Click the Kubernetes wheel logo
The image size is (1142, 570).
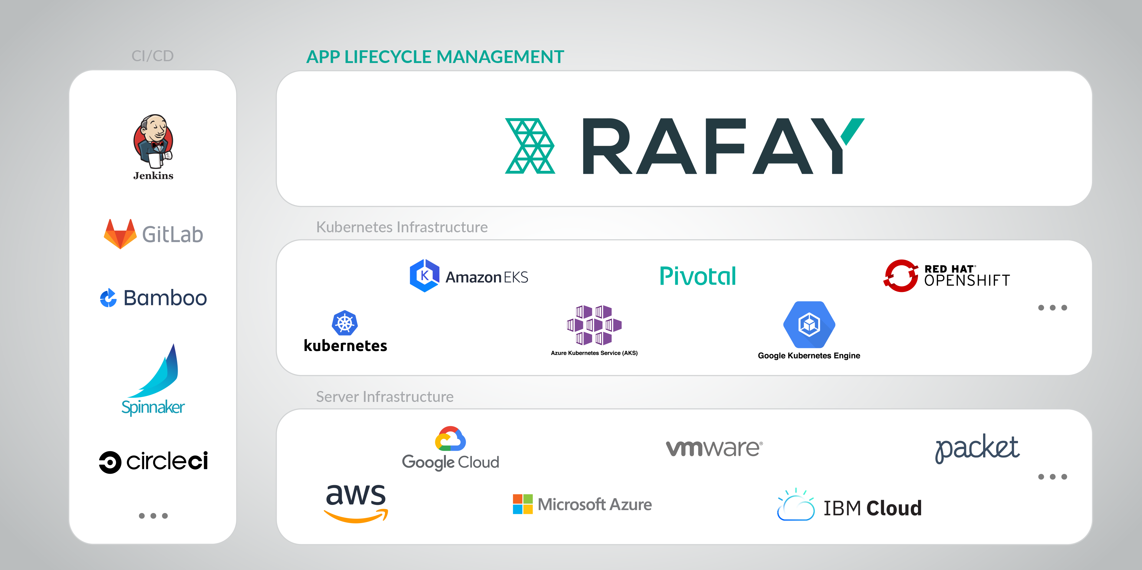tap(345, 323)
